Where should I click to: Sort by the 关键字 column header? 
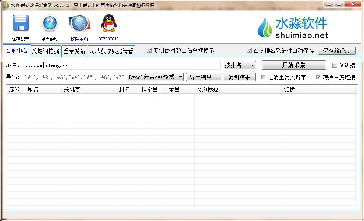(x=89, y=89)
